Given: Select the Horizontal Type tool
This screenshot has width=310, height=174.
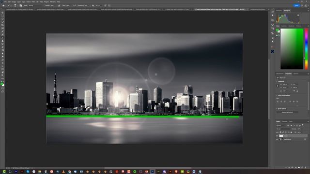Looking at the screenshot, I should 2,63.
